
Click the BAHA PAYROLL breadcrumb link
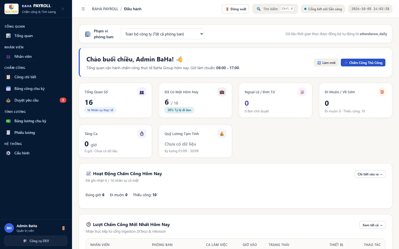(x=105, y=9)
